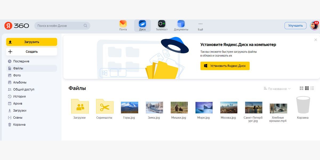Click the search magnifier icon
The height and width of the screenshot is (160, 320).
[85, 26]
